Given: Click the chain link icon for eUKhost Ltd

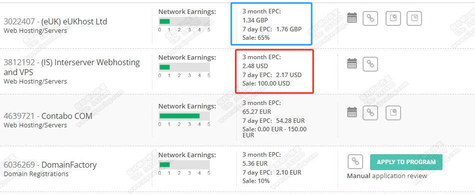Looking at the screenshot, I should [370, 18].
